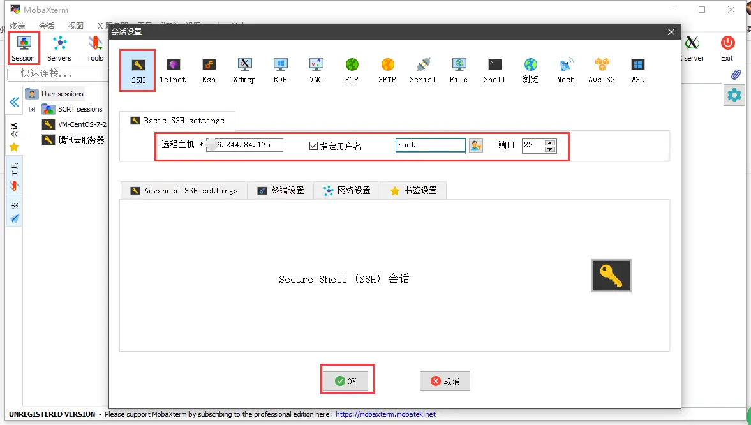Choose the Telnet session type

tap(172, 70)
